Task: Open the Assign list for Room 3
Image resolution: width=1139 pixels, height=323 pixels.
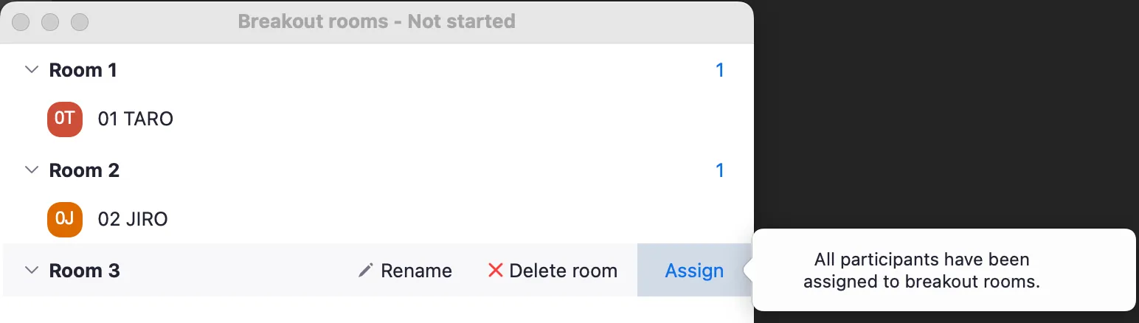Action: pyautogui.click(x=693, y=271)
